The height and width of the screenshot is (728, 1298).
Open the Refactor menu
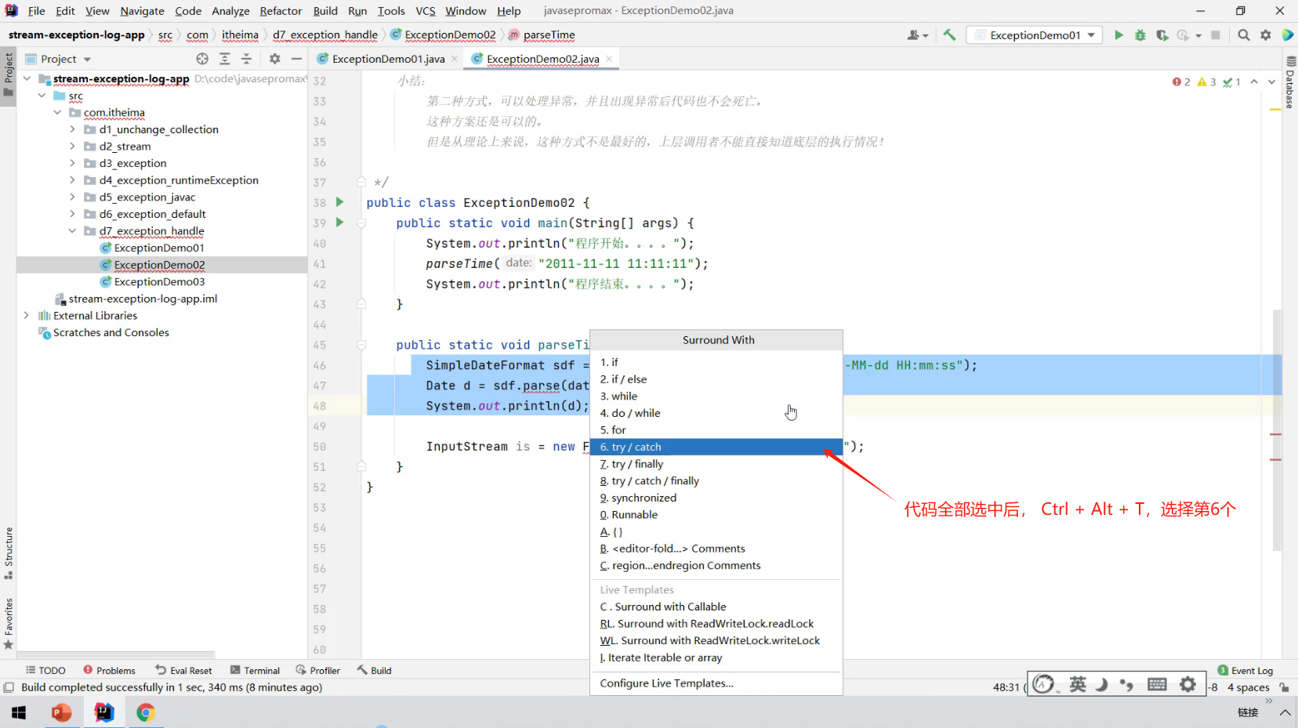click(281, 11)
